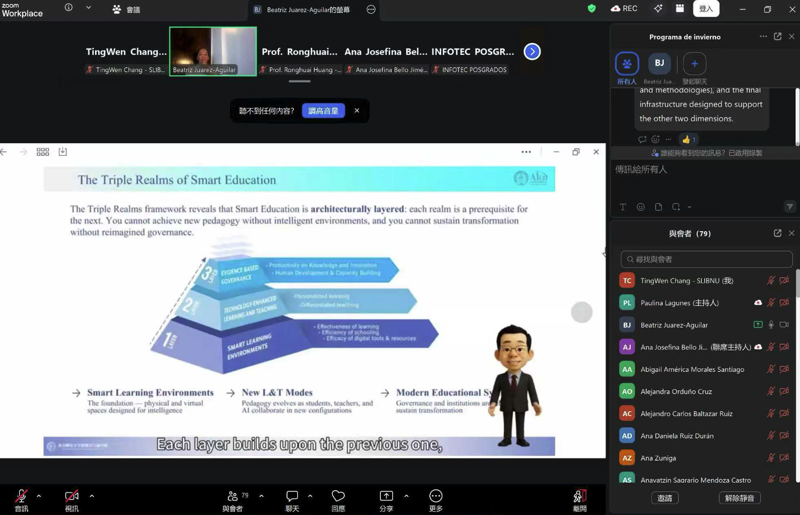Click the blue turn up volume button
The height and width of the screenshot is (515, 800).
pos(323,111)
